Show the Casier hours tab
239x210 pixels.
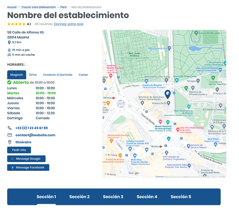(x=83, y=75)
